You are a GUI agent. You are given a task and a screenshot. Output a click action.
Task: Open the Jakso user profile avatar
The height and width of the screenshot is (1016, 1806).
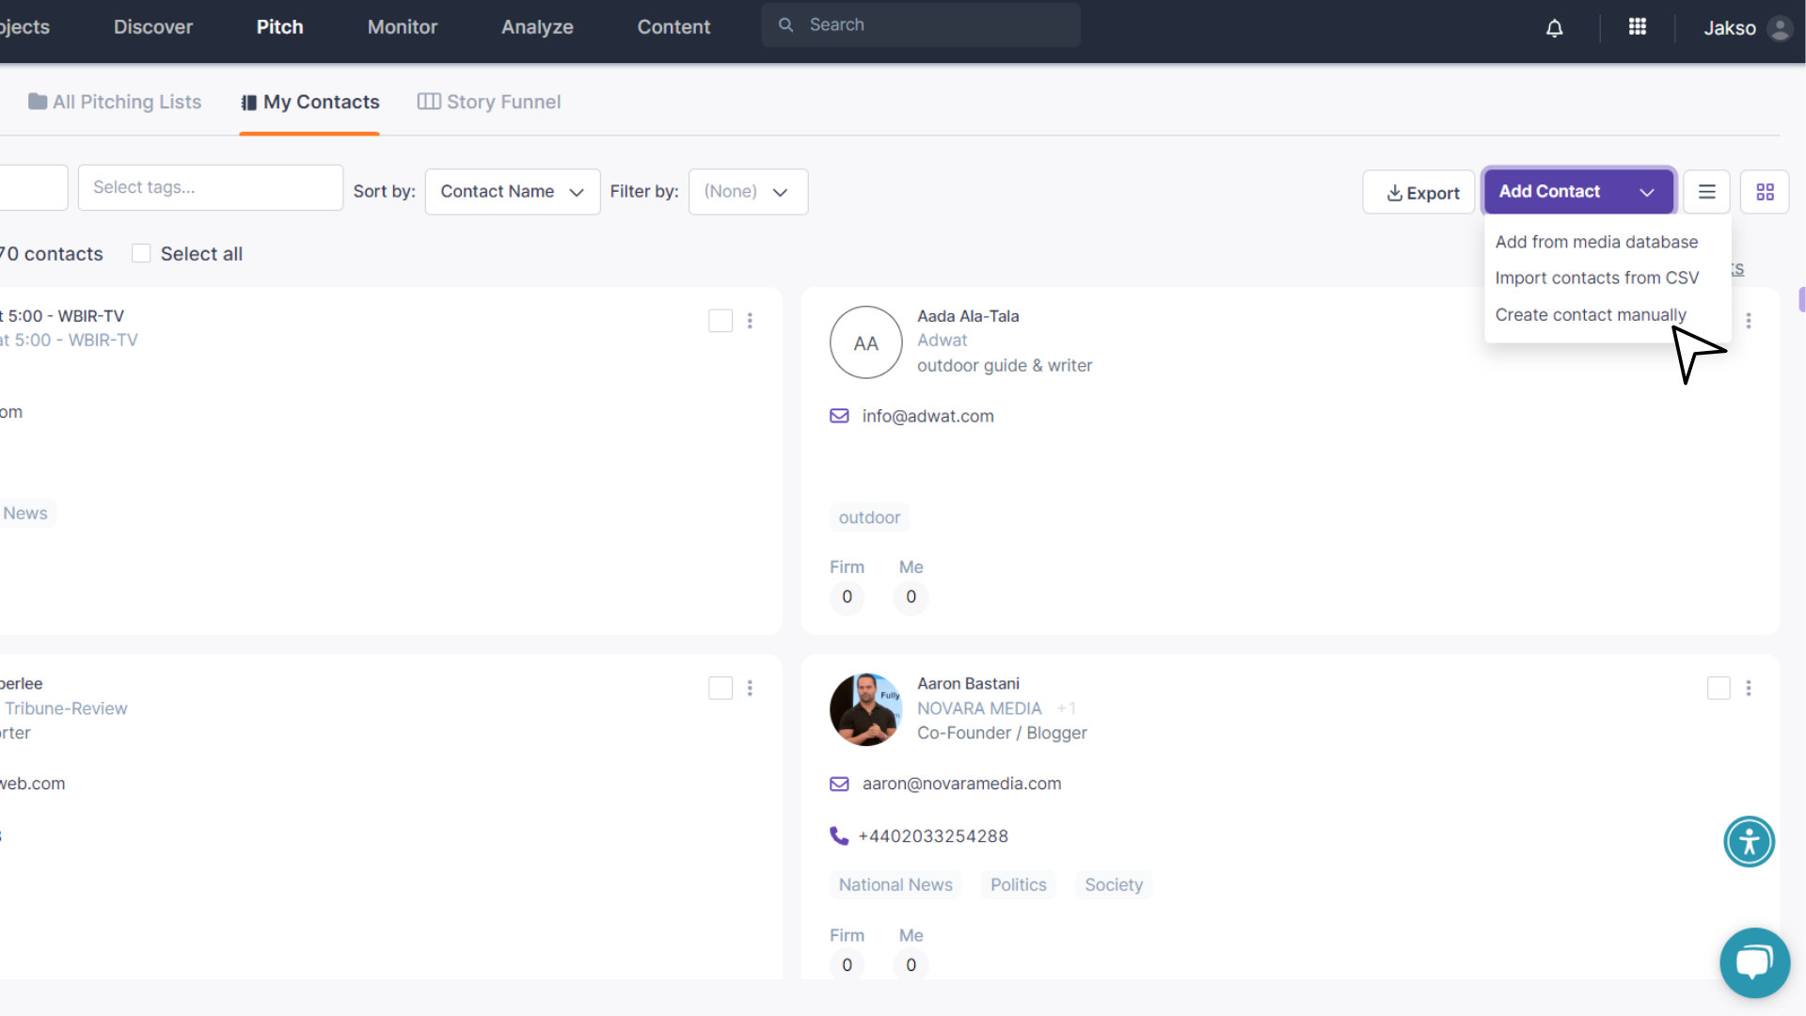pyautogui.click(x=1780, y=28)
